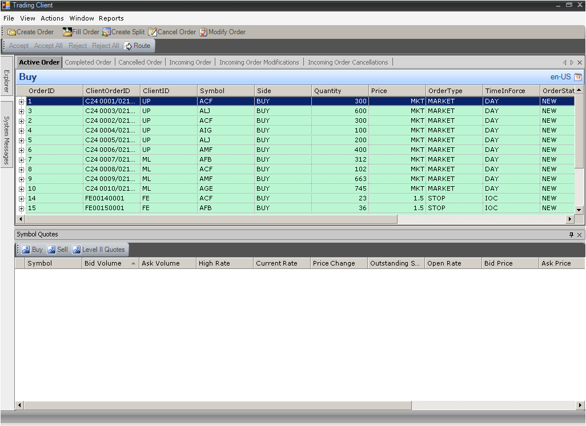Pin the Symbol Quotes panel

(x=571, y=235)
